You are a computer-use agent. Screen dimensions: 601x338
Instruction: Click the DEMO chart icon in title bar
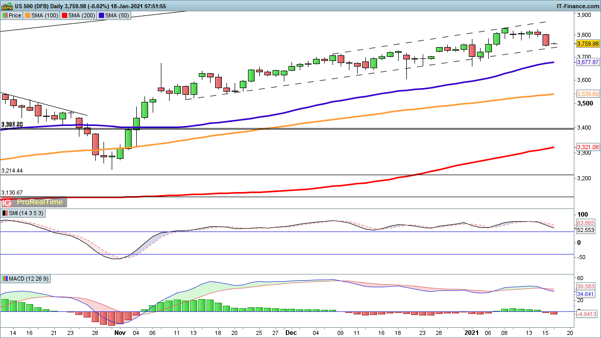[6, 6]
